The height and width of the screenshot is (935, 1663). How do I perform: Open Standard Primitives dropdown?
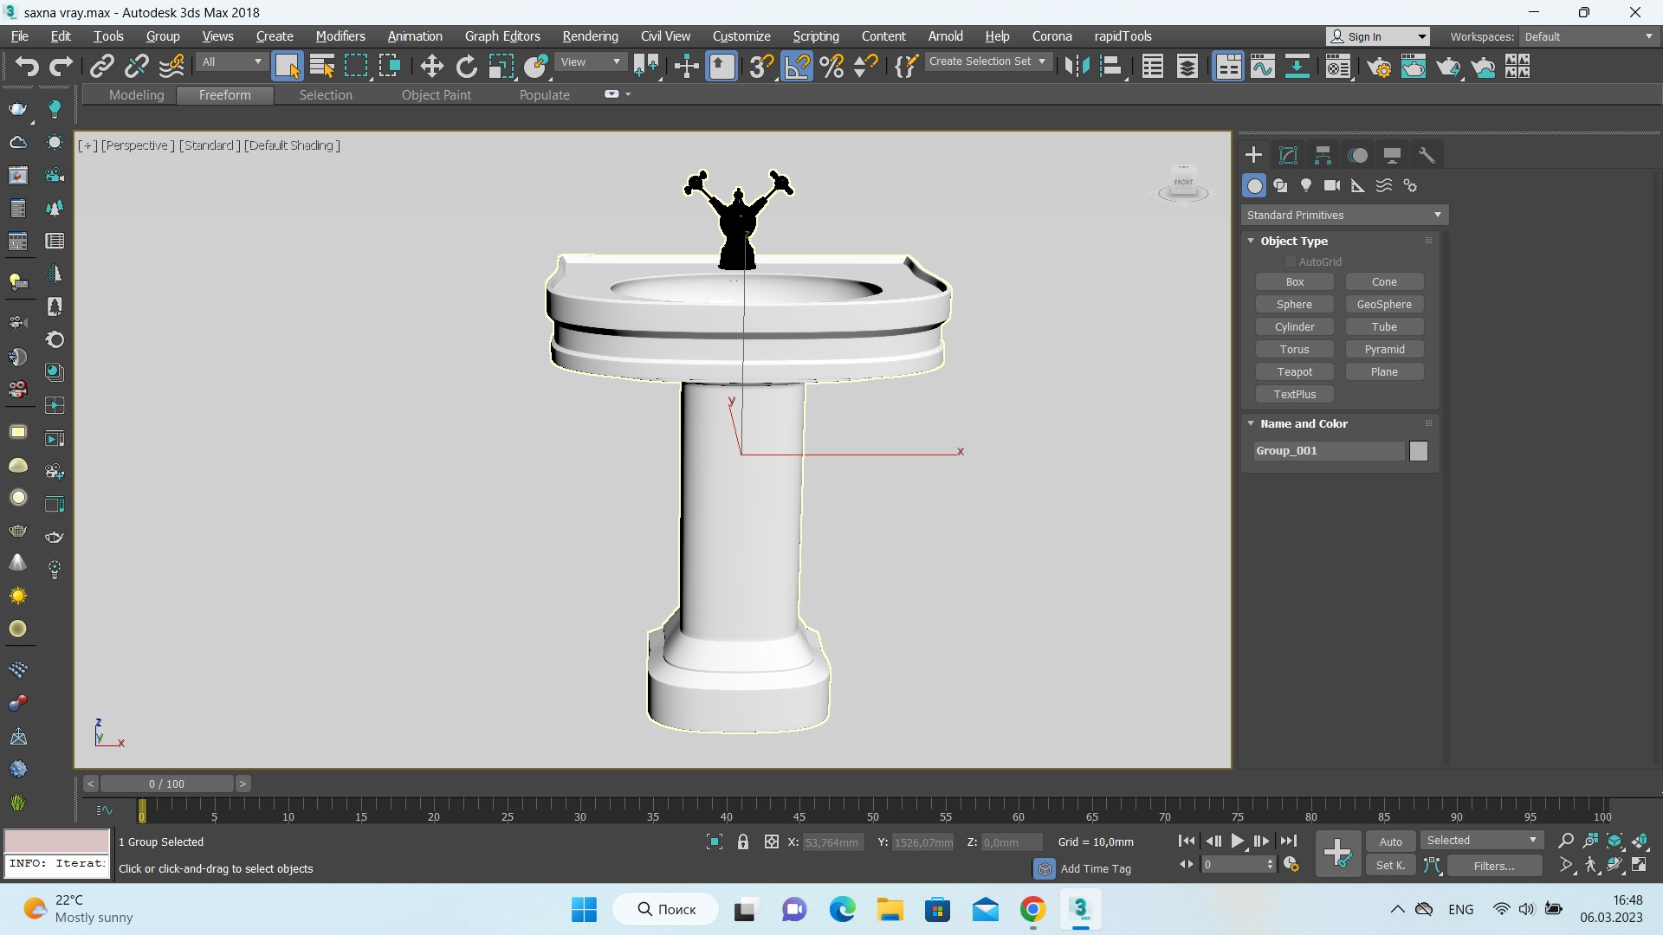[1344, 215]
